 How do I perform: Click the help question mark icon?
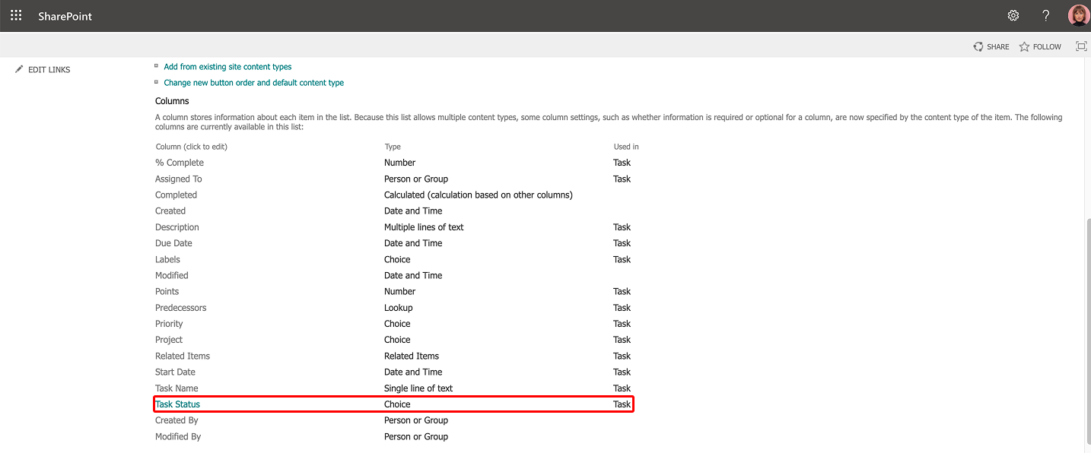pyautogui.click(x=1046, y=16)
